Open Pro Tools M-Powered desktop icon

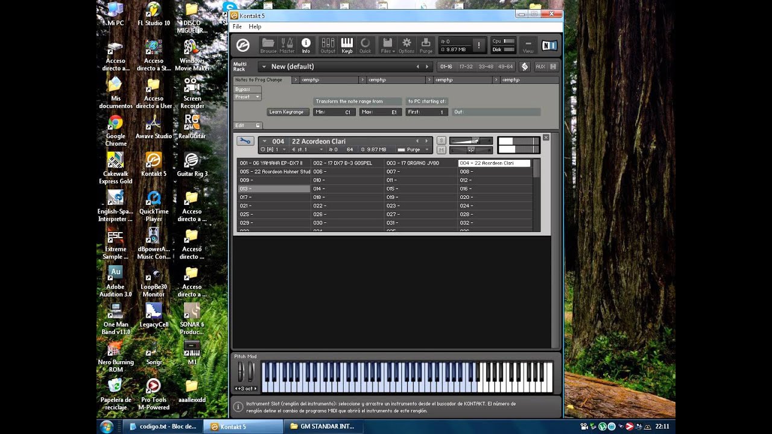(154, 394)
